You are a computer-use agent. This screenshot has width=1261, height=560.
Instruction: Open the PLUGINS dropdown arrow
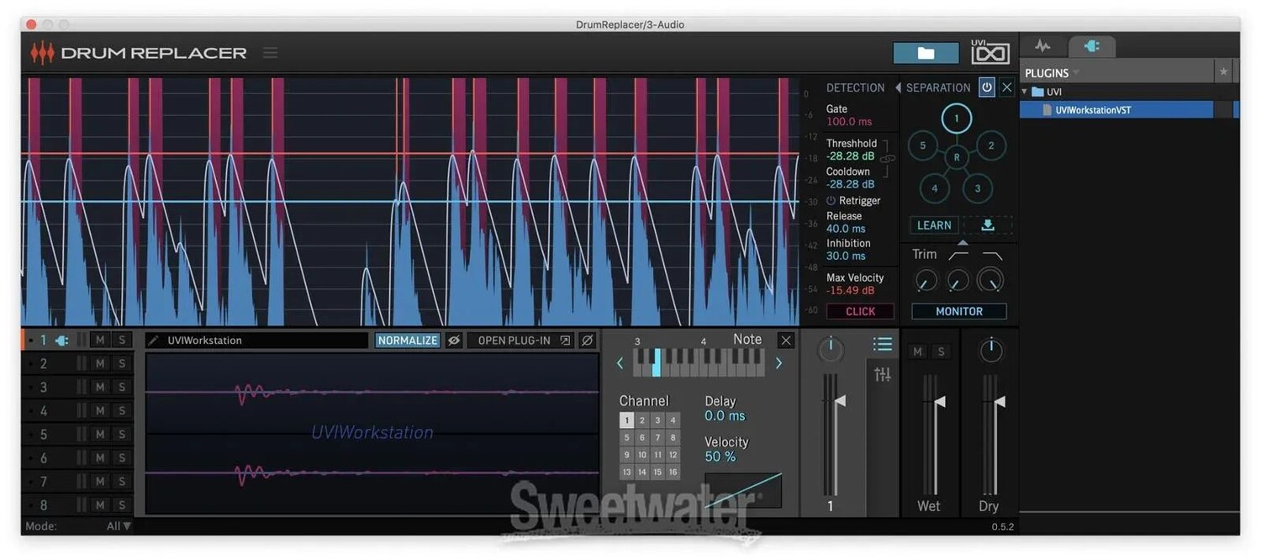(x=1076, y=73)
